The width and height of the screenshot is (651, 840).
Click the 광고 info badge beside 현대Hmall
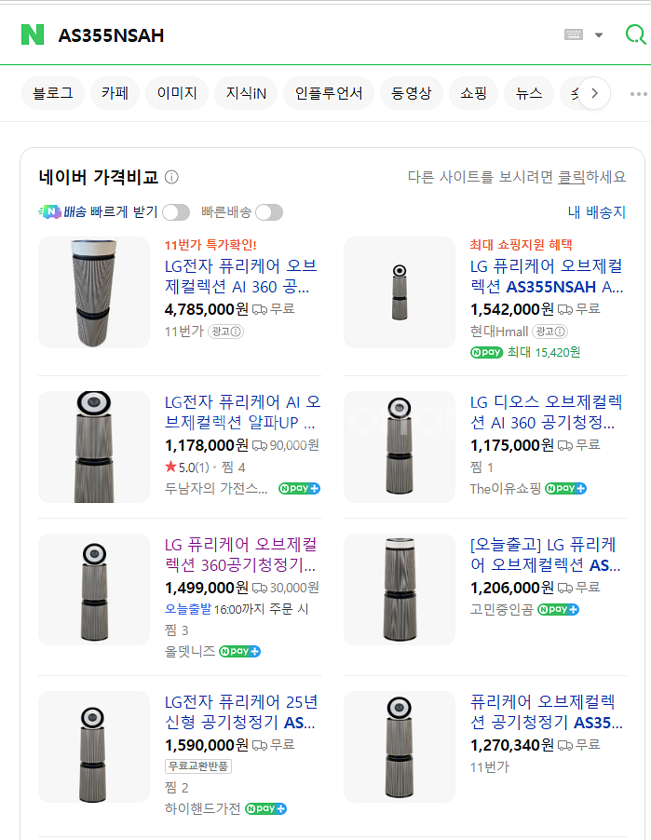[550, 331]
